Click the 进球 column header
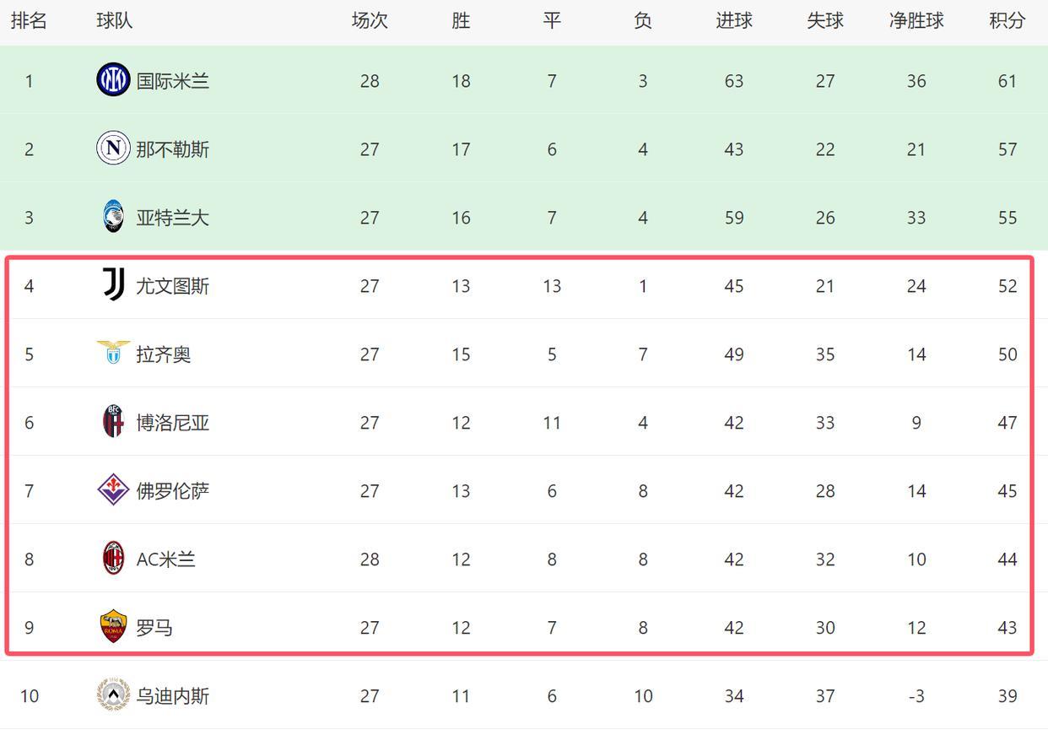Screen dimensions: 1048x735 coord(734,21)
